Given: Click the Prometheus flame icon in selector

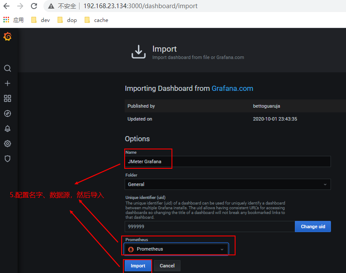Looking at the screenshot, I should pyautogui.click(x=131, y=249).
